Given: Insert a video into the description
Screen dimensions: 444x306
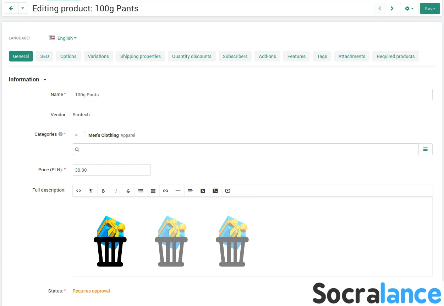Looking at the screenshot, I should [x=228, y=191].
